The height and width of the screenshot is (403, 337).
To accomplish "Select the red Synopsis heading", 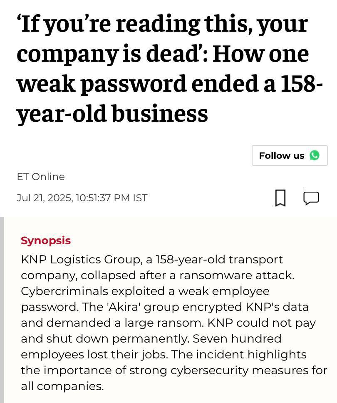I will (46, 240).
